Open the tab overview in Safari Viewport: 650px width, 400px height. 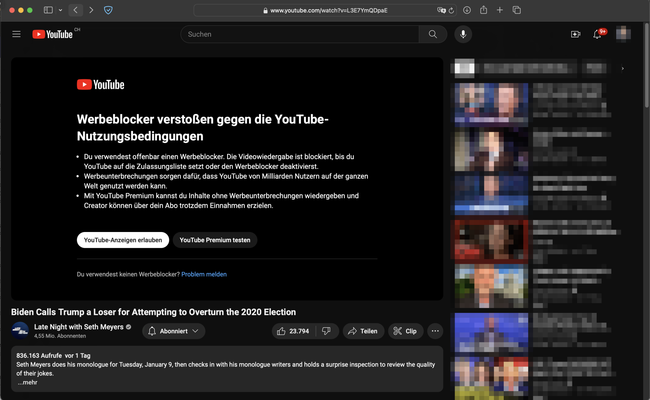(x=516, y=10)
